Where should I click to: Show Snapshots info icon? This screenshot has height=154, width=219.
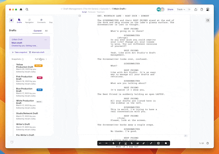coord(23,59)
